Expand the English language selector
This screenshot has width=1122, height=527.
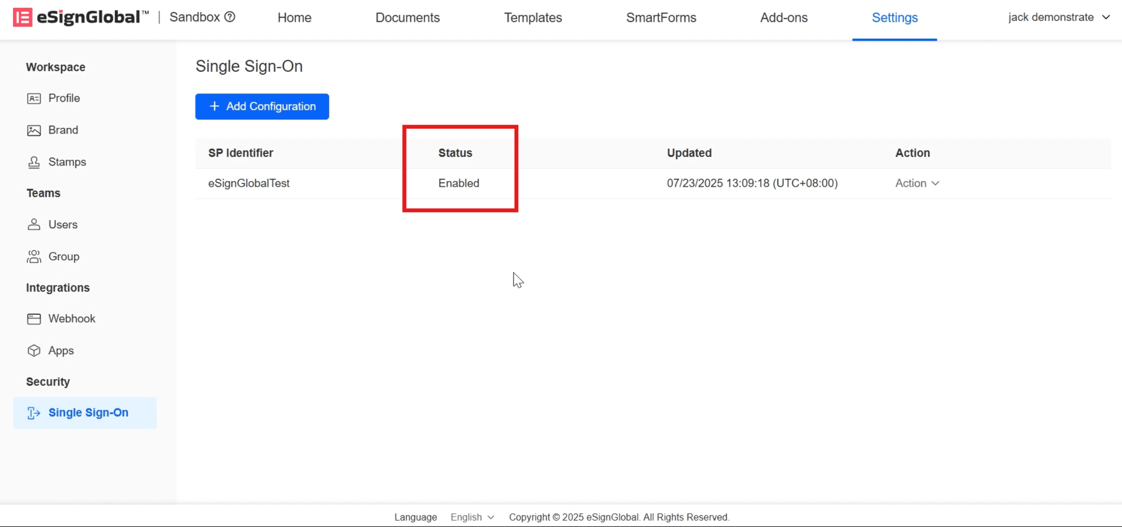point(472,517)
